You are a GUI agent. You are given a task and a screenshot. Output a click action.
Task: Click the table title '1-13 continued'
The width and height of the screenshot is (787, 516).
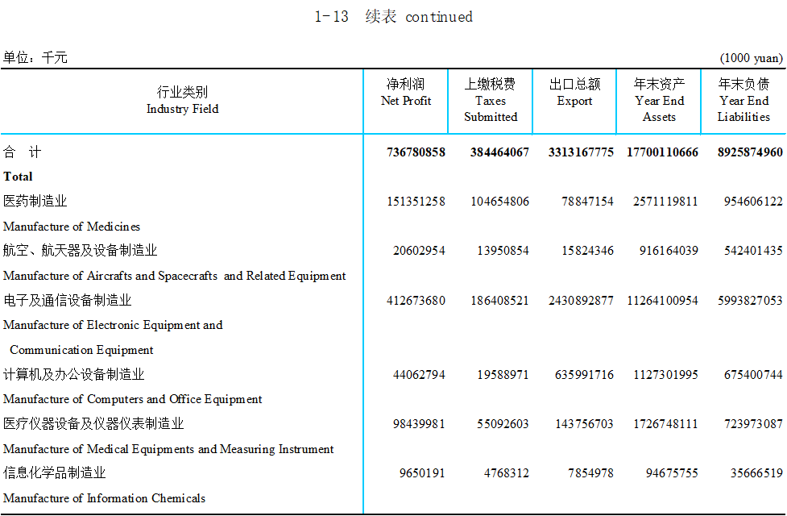tap(393, 17)
